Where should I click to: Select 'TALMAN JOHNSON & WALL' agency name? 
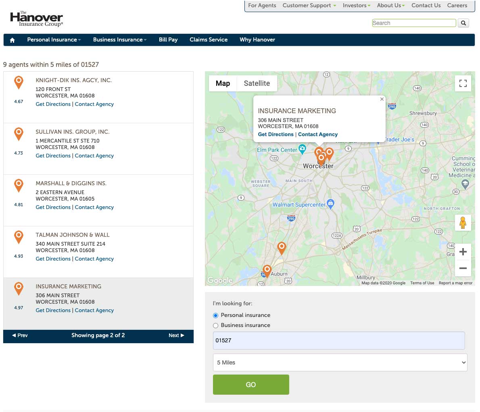point(73,235)
